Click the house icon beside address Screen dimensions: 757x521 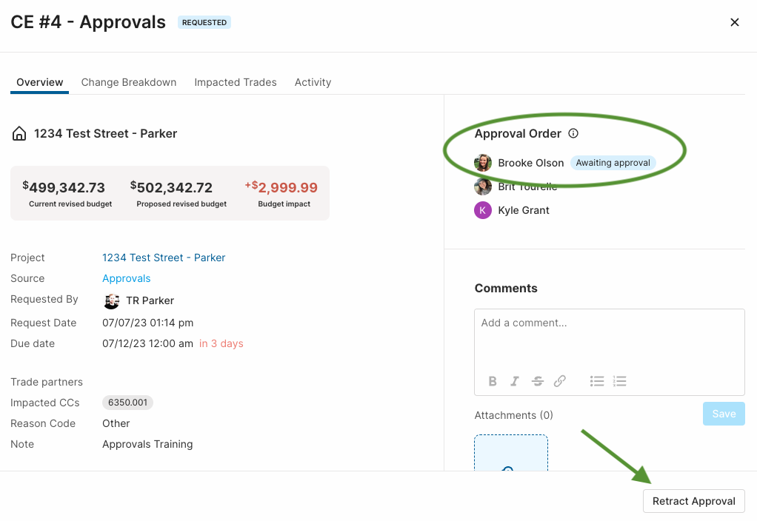(19, 134)
